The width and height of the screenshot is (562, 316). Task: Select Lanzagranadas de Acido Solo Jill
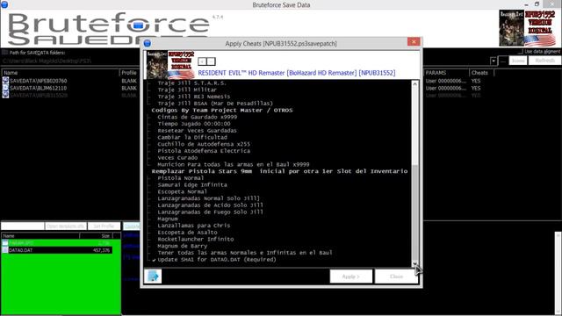coord(210,205)
